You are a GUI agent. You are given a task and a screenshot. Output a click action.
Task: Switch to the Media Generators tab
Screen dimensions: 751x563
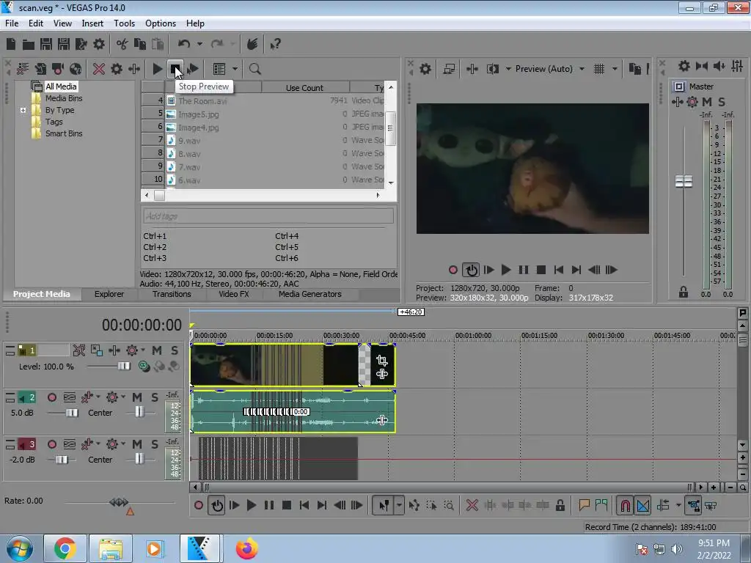coord(310,294)
